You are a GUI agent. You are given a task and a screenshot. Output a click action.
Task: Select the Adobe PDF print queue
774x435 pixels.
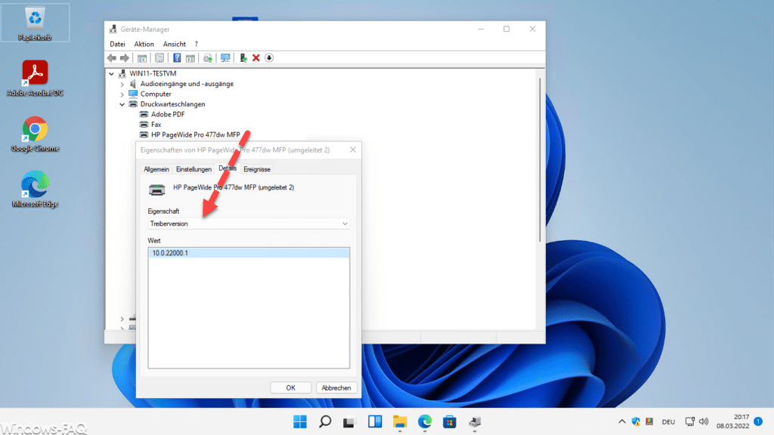tap(168, 115)
